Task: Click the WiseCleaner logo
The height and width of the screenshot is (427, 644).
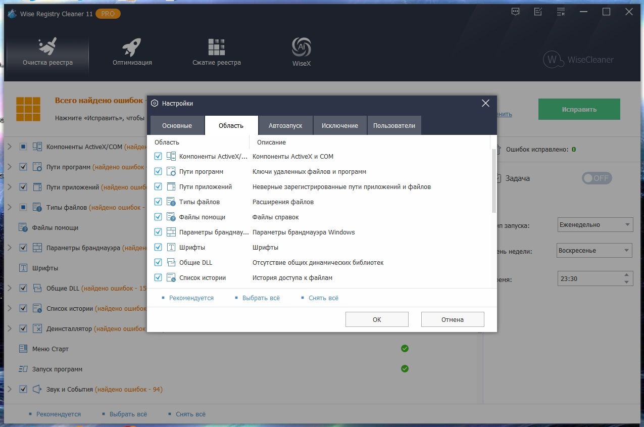Action: (x=578, y=60)
